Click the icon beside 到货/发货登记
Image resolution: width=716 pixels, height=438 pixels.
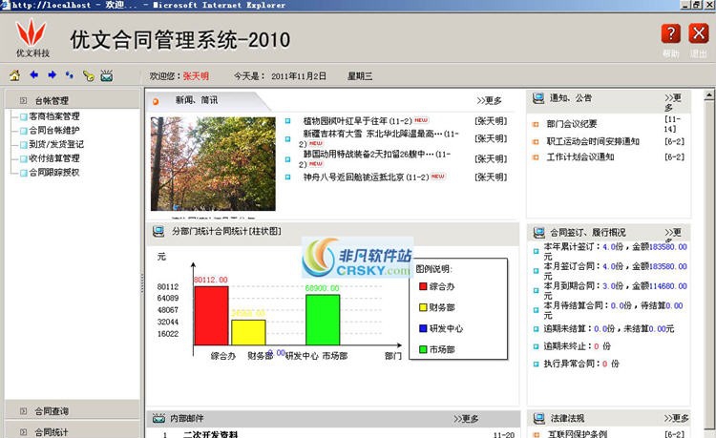point(23,145)
